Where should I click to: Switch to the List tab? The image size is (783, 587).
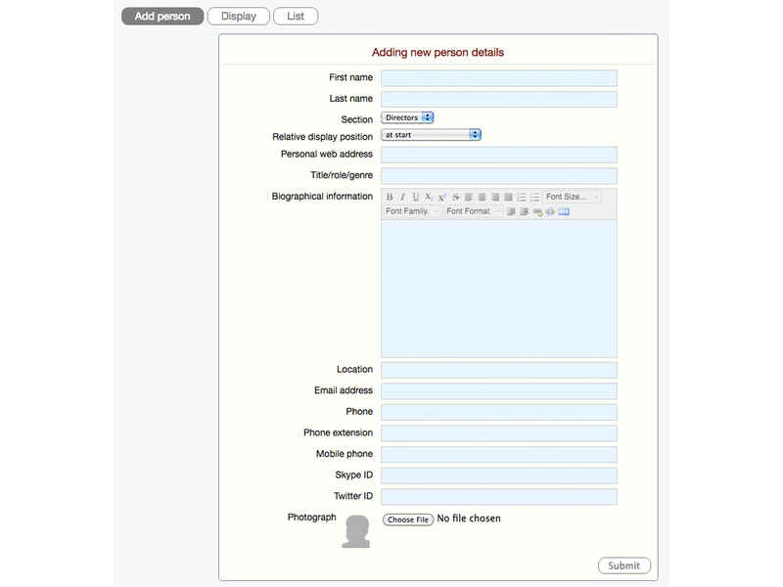point(296,17)
